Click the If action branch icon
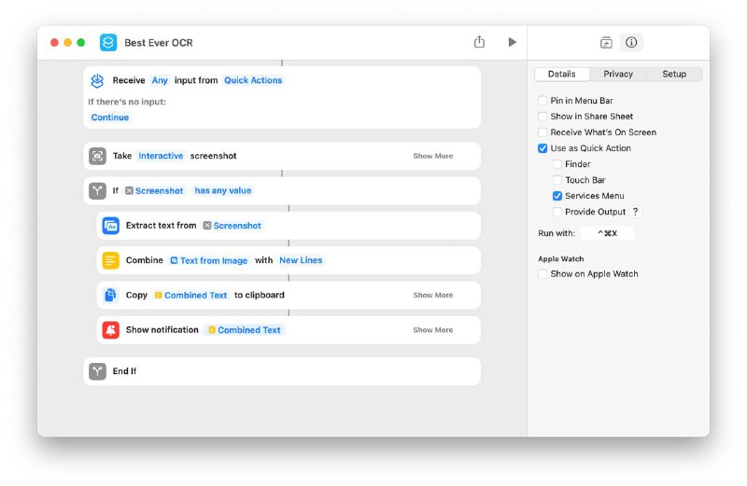The width and height of the screenshot is (747, 486). point(97,190)
